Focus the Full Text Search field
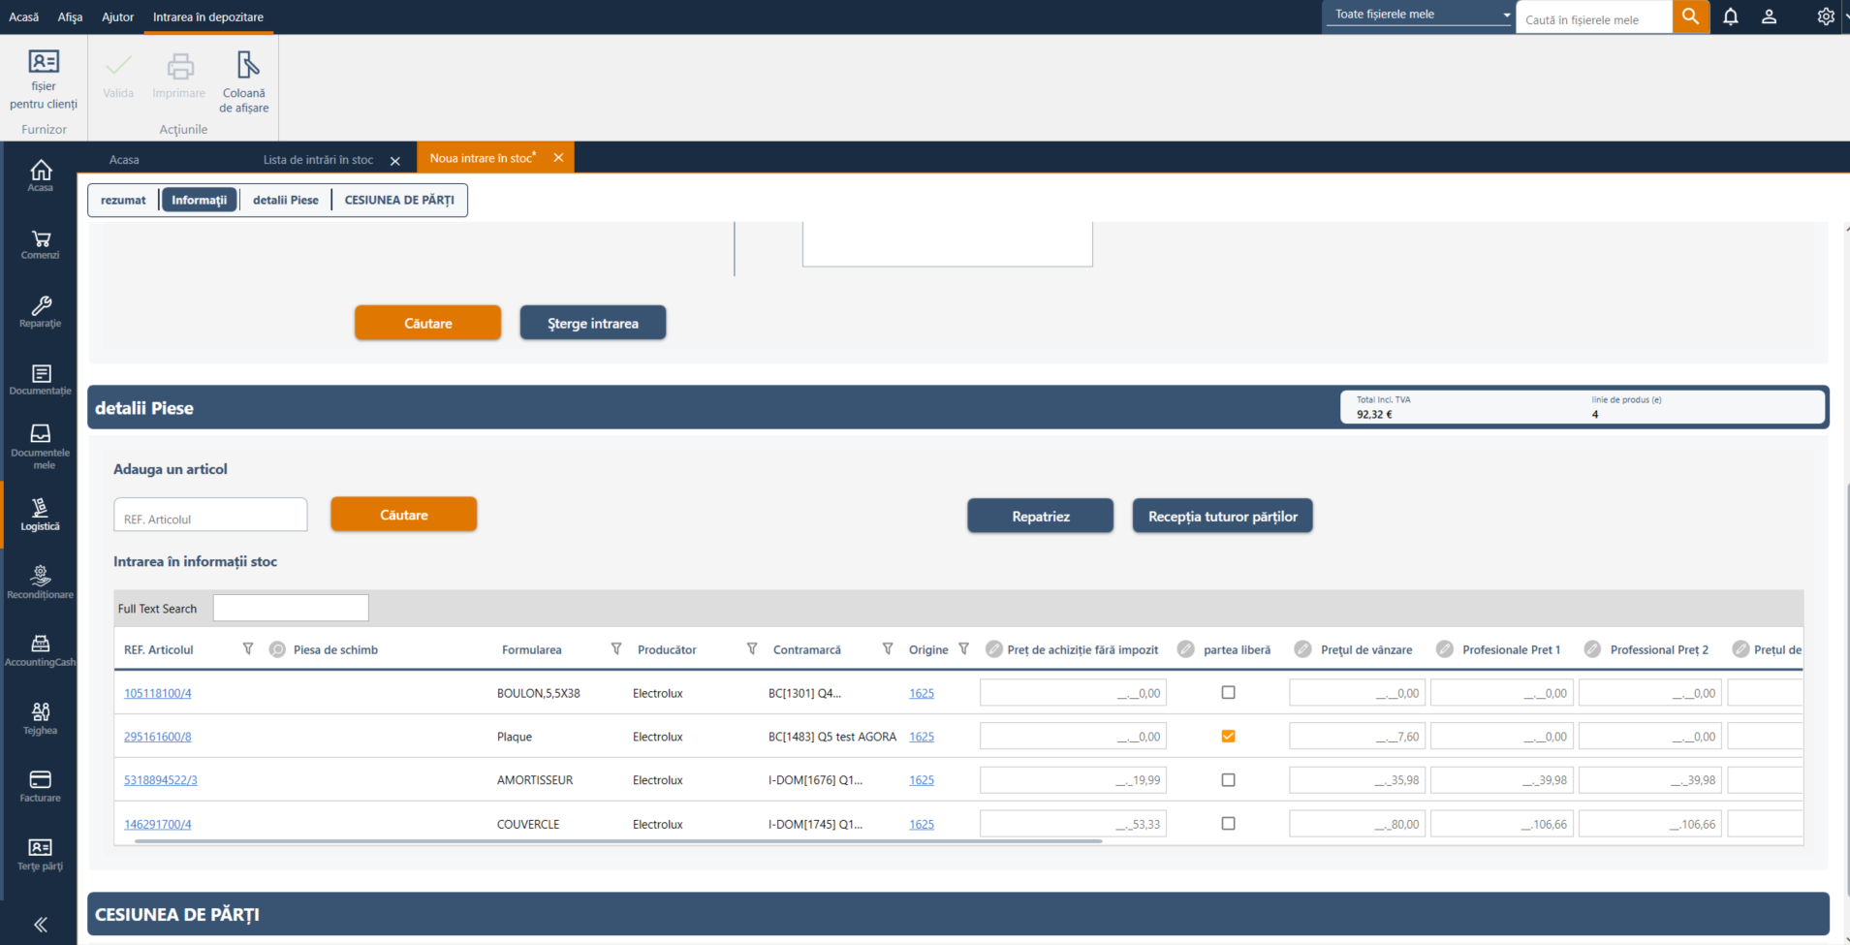Image resolution: width=1850 pixels, height=945 pixels. (x=291, y=608)
